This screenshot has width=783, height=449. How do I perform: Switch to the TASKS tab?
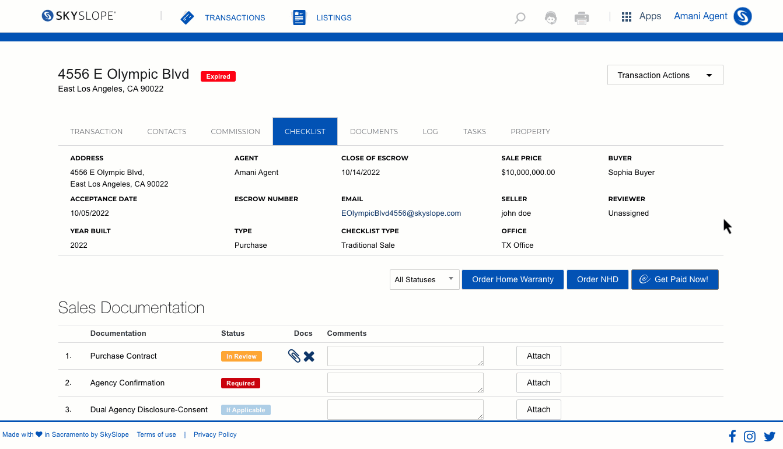[475, 131]
